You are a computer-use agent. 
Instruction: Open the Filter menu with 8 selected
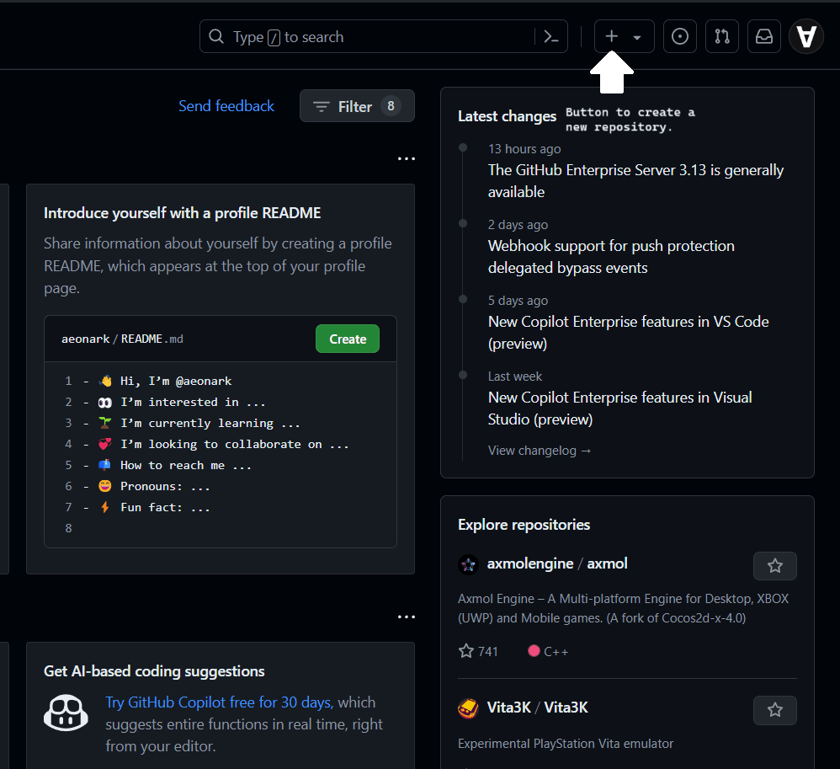pyautogui.click(x=357, y=106)
